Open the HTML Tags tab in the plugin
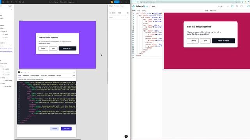Screen dimensions: 250x140 point(44,75)
